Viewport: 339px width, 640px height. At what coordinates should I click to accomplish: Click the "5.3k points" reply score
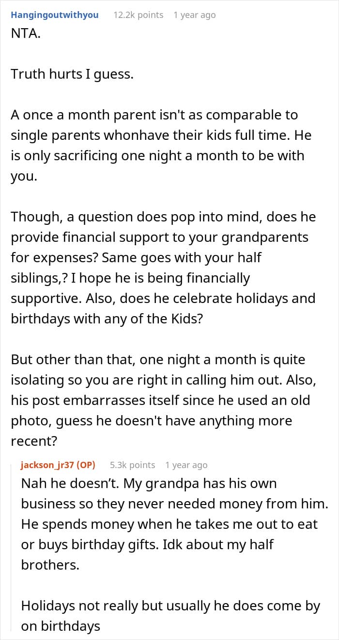132,465
